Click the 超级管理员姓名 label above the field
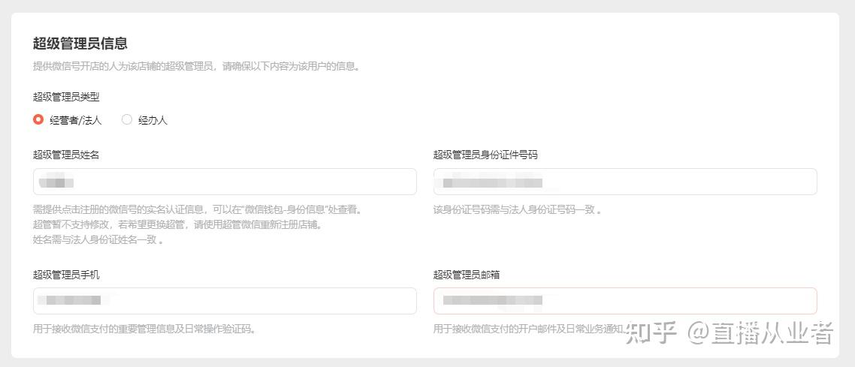Image resolution: width=855 pixels, height=367 pixels. [x=66, y=155]
